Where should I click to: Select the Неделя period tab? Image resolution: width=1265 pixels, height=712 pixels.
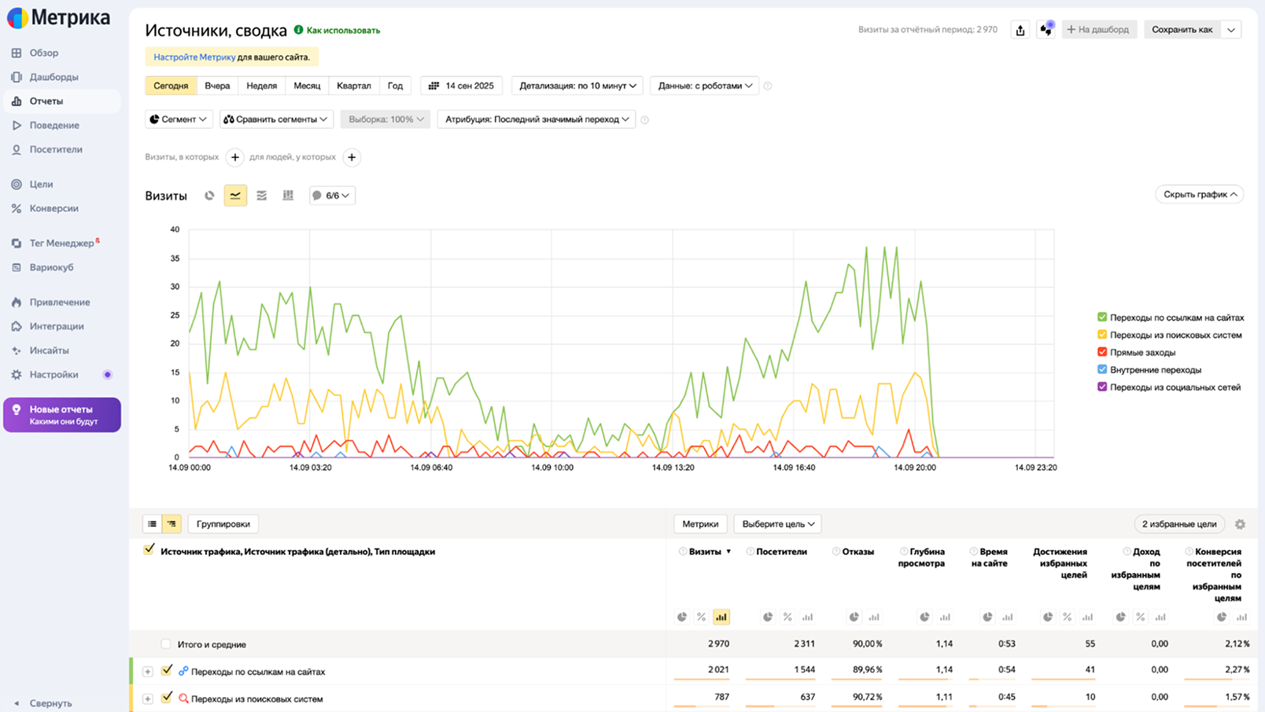point(262,86)
